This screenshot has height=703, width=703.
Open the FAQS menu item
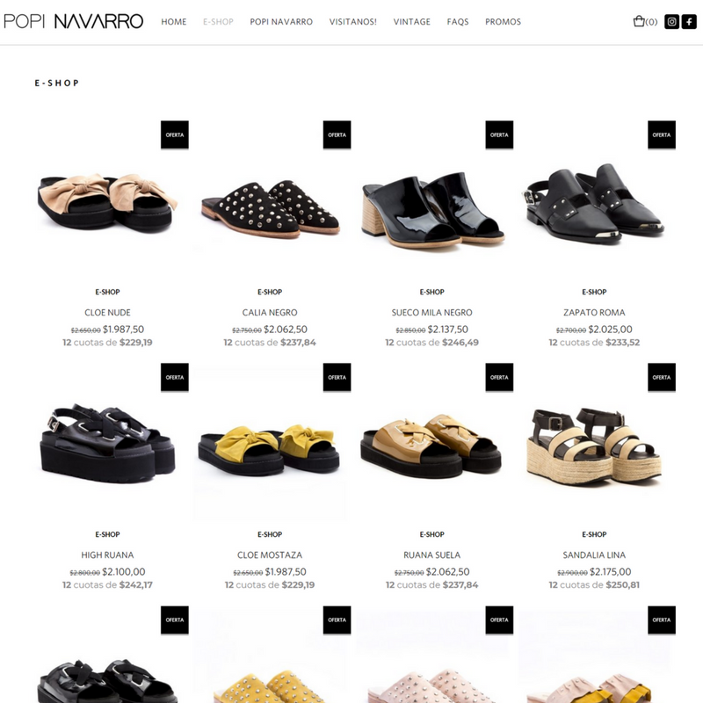pos(458,21)
